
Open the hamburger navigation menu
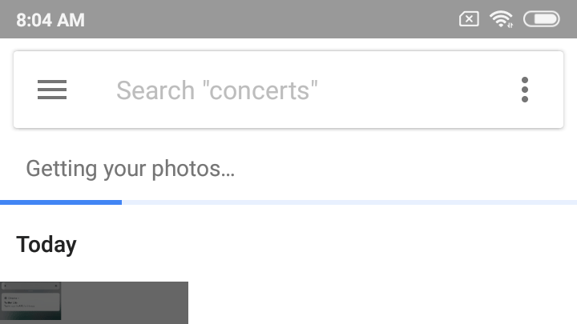[52, 90]
